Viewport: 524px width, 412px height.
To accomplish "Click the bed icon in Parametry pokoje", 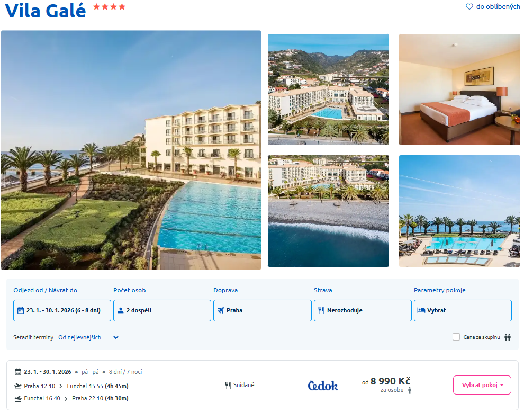I will tap(421, 310).
